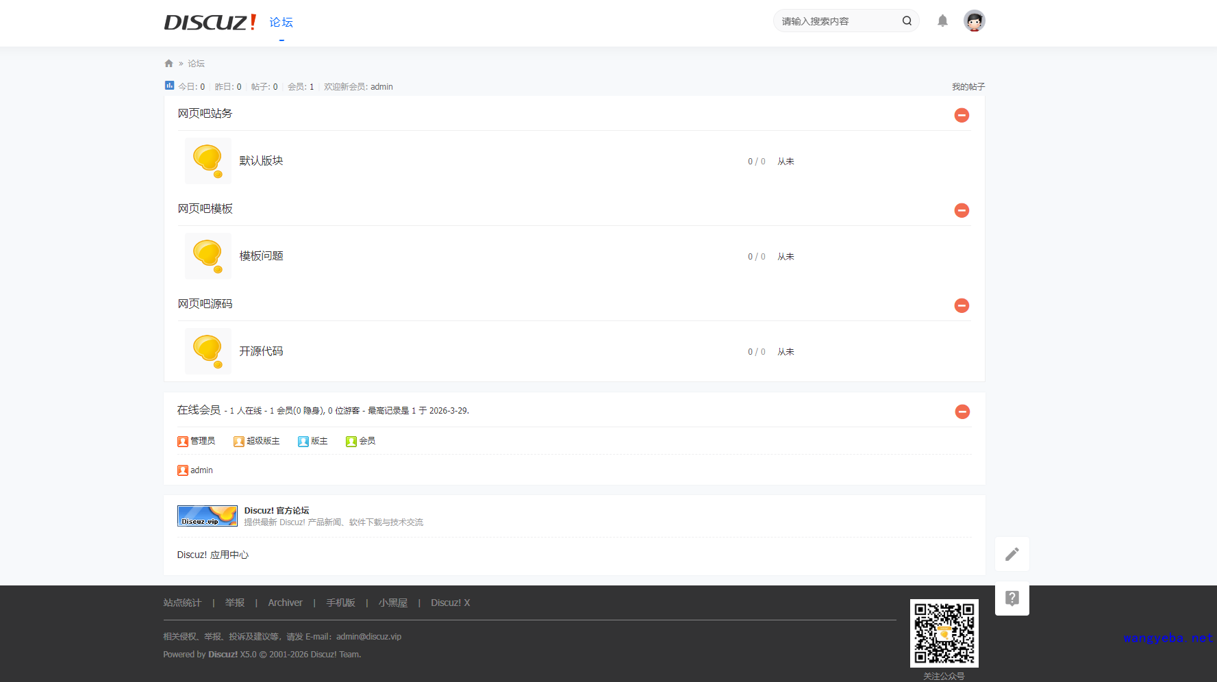
Task: Collapse the 在线会员 section
Action: (x=962, y=412)
